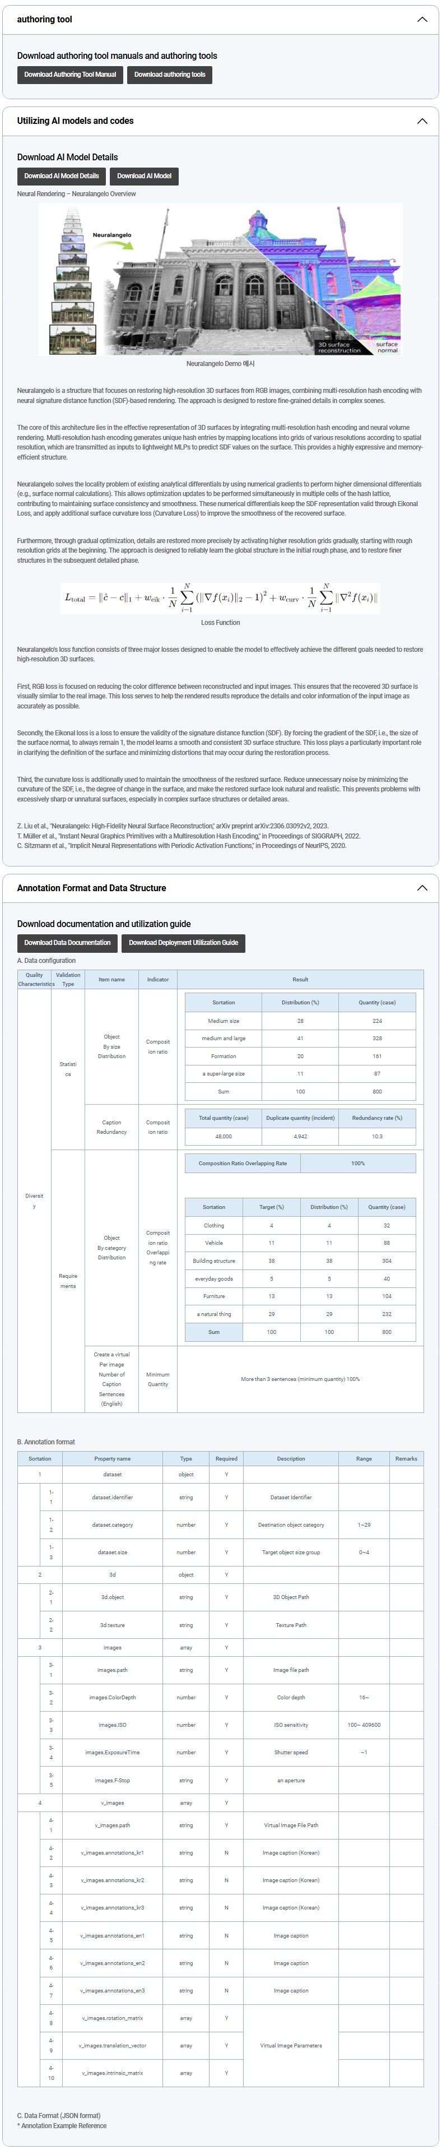442x2150 pixels.
Task: Click the 'Property name' column header
Action: [x=111, y=1458]
